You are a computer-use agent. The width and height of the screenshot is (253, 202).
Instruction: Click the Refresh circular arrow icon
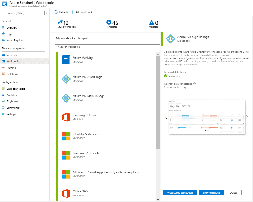pos(56,12)
